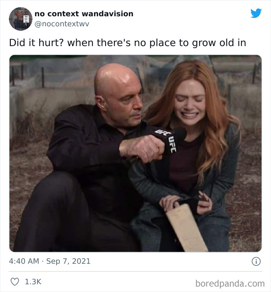Open the no context wandavision avatar
271x292 pixels.
[x=20, y=18]
